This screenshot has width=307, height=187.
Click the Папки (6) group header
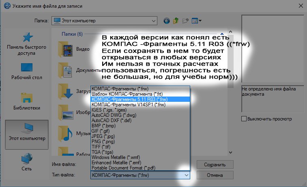(72, 34)
